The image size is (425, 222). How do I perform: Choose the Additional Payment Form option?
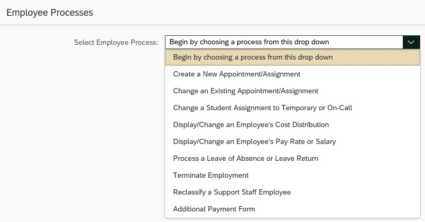coord(214,209)
